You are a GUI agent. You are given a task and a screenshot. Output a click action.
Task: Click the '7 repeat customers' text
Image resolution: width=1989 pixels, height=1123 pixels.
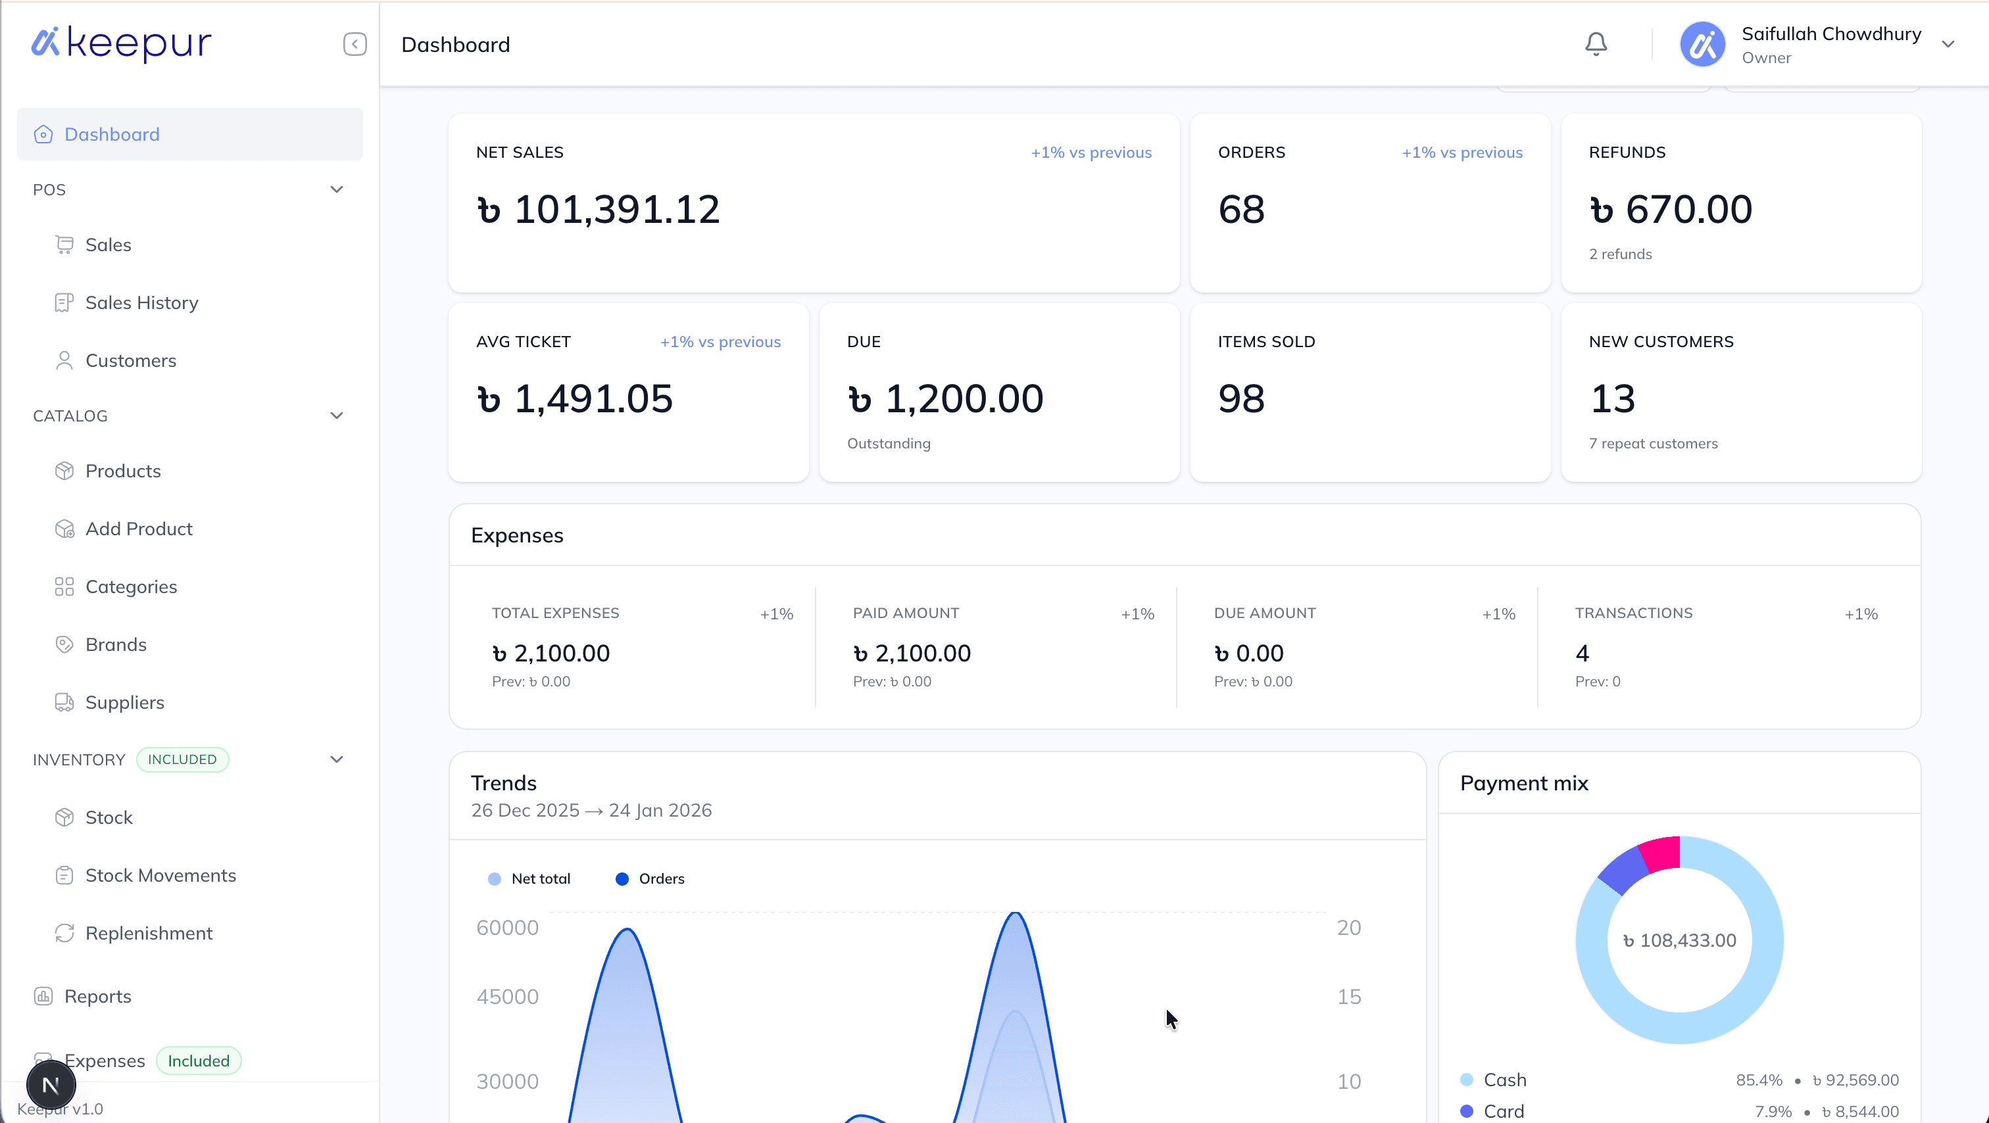[1653, 443]
